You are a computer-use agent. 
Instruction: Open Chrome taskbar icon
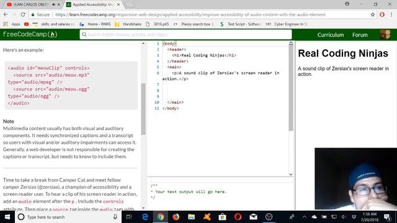coord(160,217)
